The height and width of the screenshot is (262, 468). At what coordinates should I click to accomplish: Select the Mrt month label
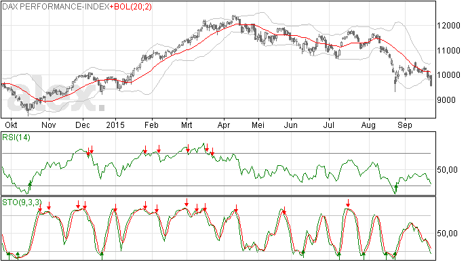click(187, 125)
